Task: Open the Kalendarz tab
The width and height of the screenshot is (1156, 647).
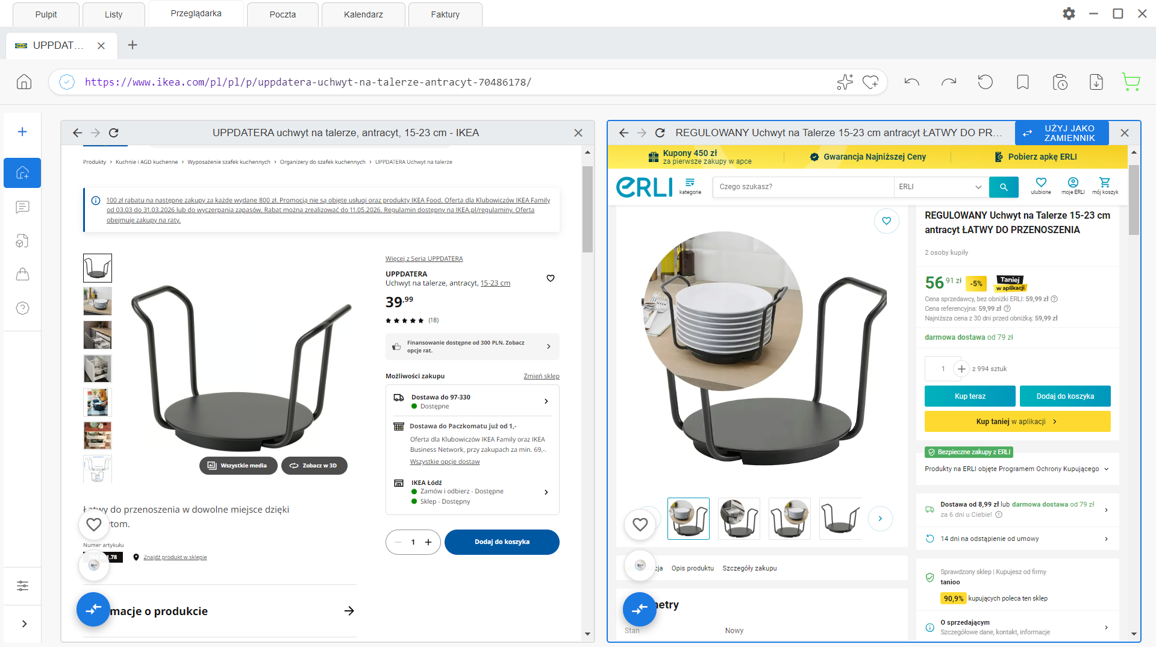Action: 363,14
